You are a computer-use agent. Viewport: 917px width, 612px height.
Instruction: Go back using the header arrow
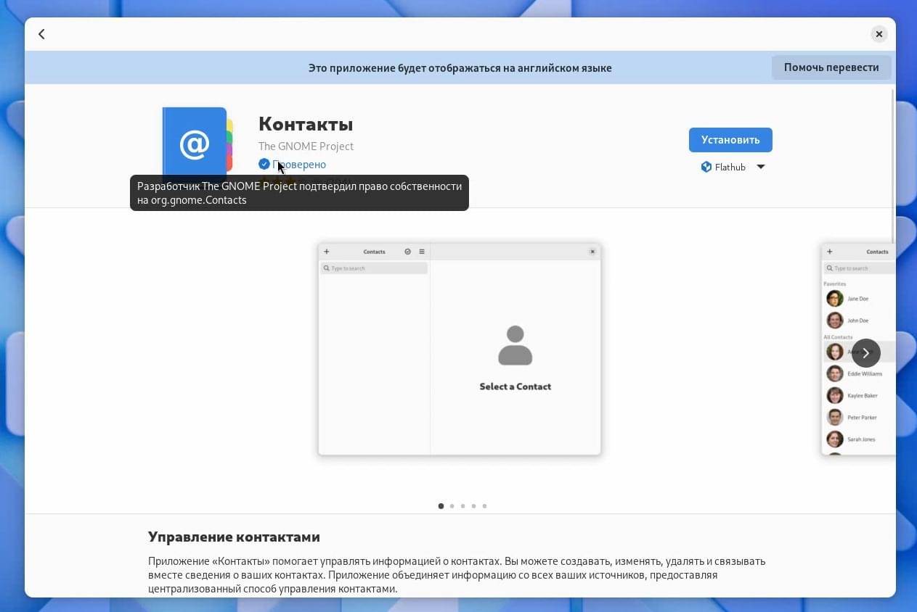click(x=41, y=34)
